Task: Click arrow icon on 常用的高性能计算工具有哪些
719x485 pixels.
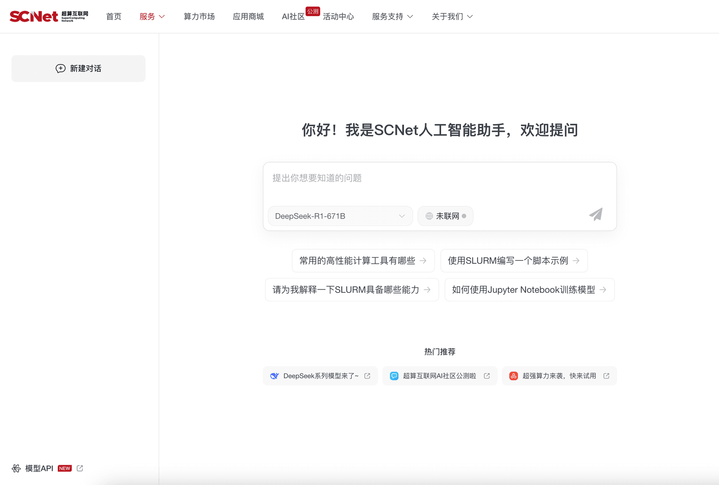Action: (423, 260)
